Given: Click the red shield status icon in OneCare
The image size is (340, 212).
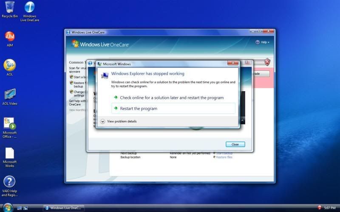Looking at the screenshot, I should (267, 62).
